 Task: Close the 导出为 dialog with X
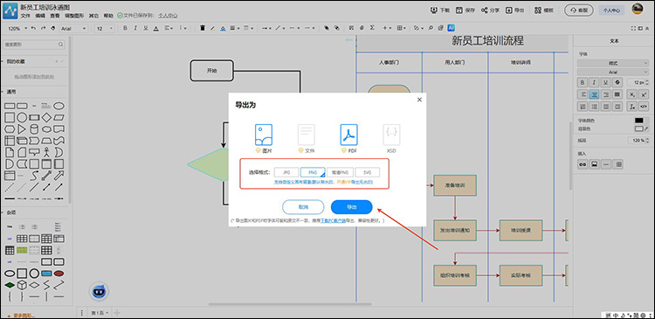pos(419,100)
